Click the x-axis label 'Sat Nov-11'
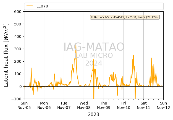173x120 pixels. point(143,105)
